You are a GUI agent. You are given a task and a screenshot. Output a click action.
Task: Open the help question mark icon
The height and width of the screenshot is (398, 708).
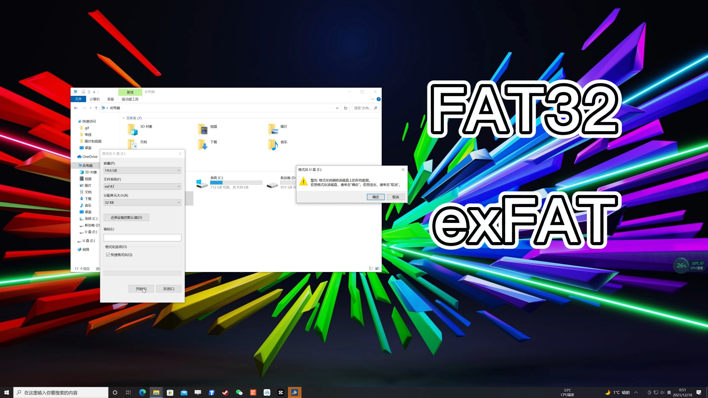(378, 99)
